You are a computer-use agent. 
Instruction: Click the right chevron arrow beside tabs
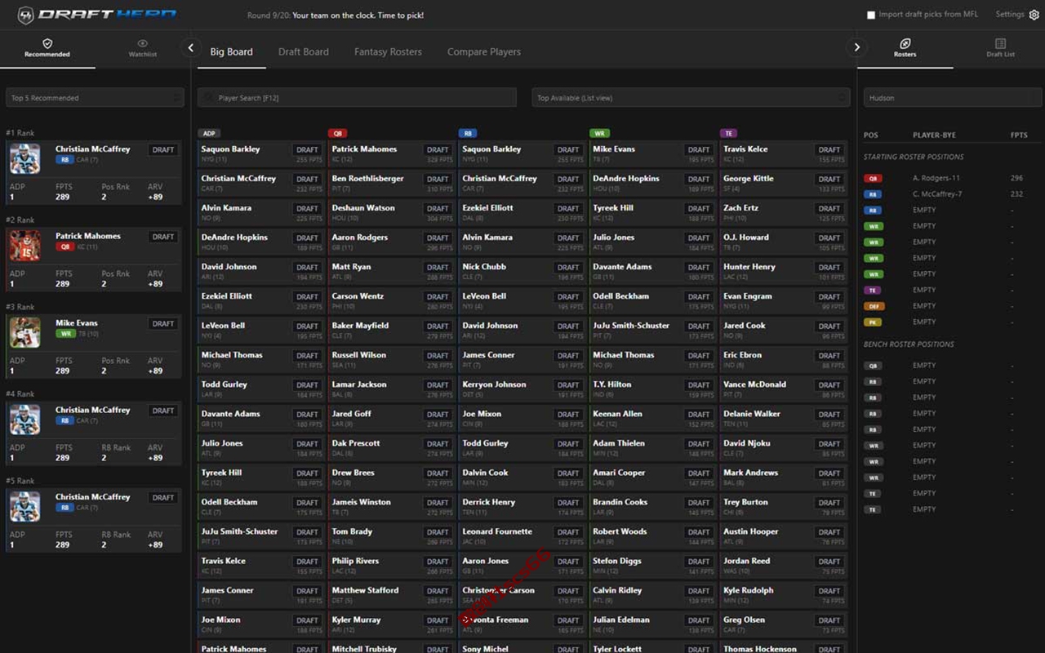pyautogui.click(x=856, y=47)
